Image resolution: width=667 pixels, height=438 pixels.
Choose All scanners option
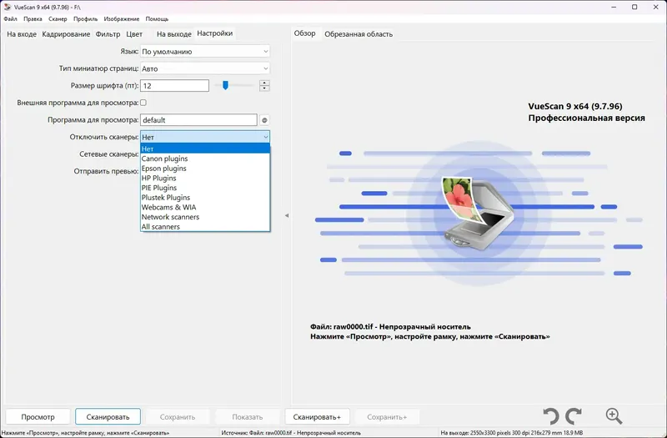click(205, 226)
